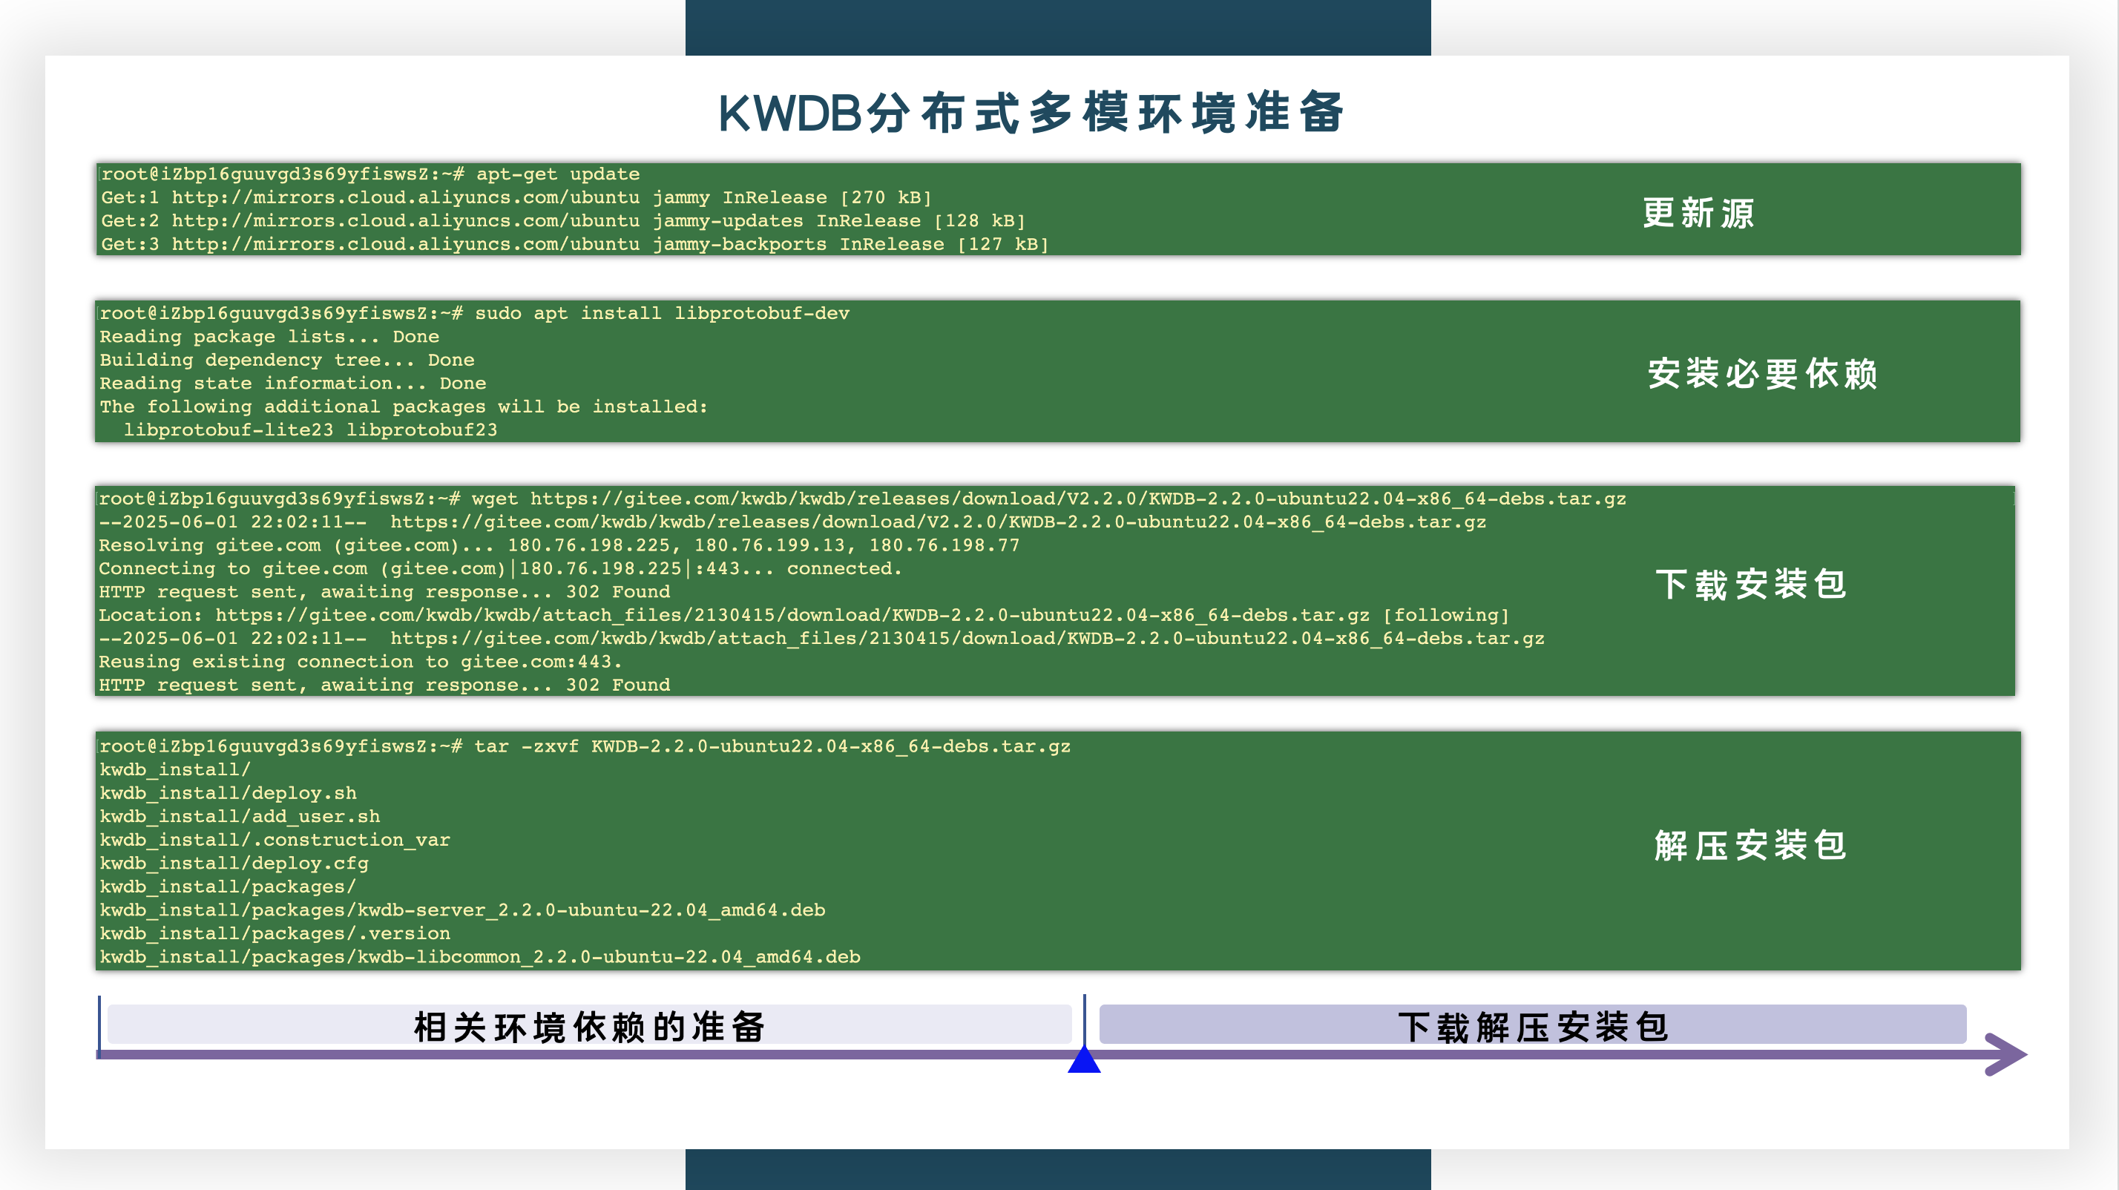This screenshot has width=2119, height=1190.
Task: Select the "Resolving gitee.com" output line
Action: [559, 545]
